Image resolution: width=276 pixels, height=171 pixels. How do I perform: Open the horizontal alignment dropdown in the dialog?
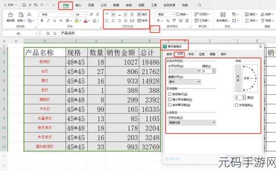(184, 71)
